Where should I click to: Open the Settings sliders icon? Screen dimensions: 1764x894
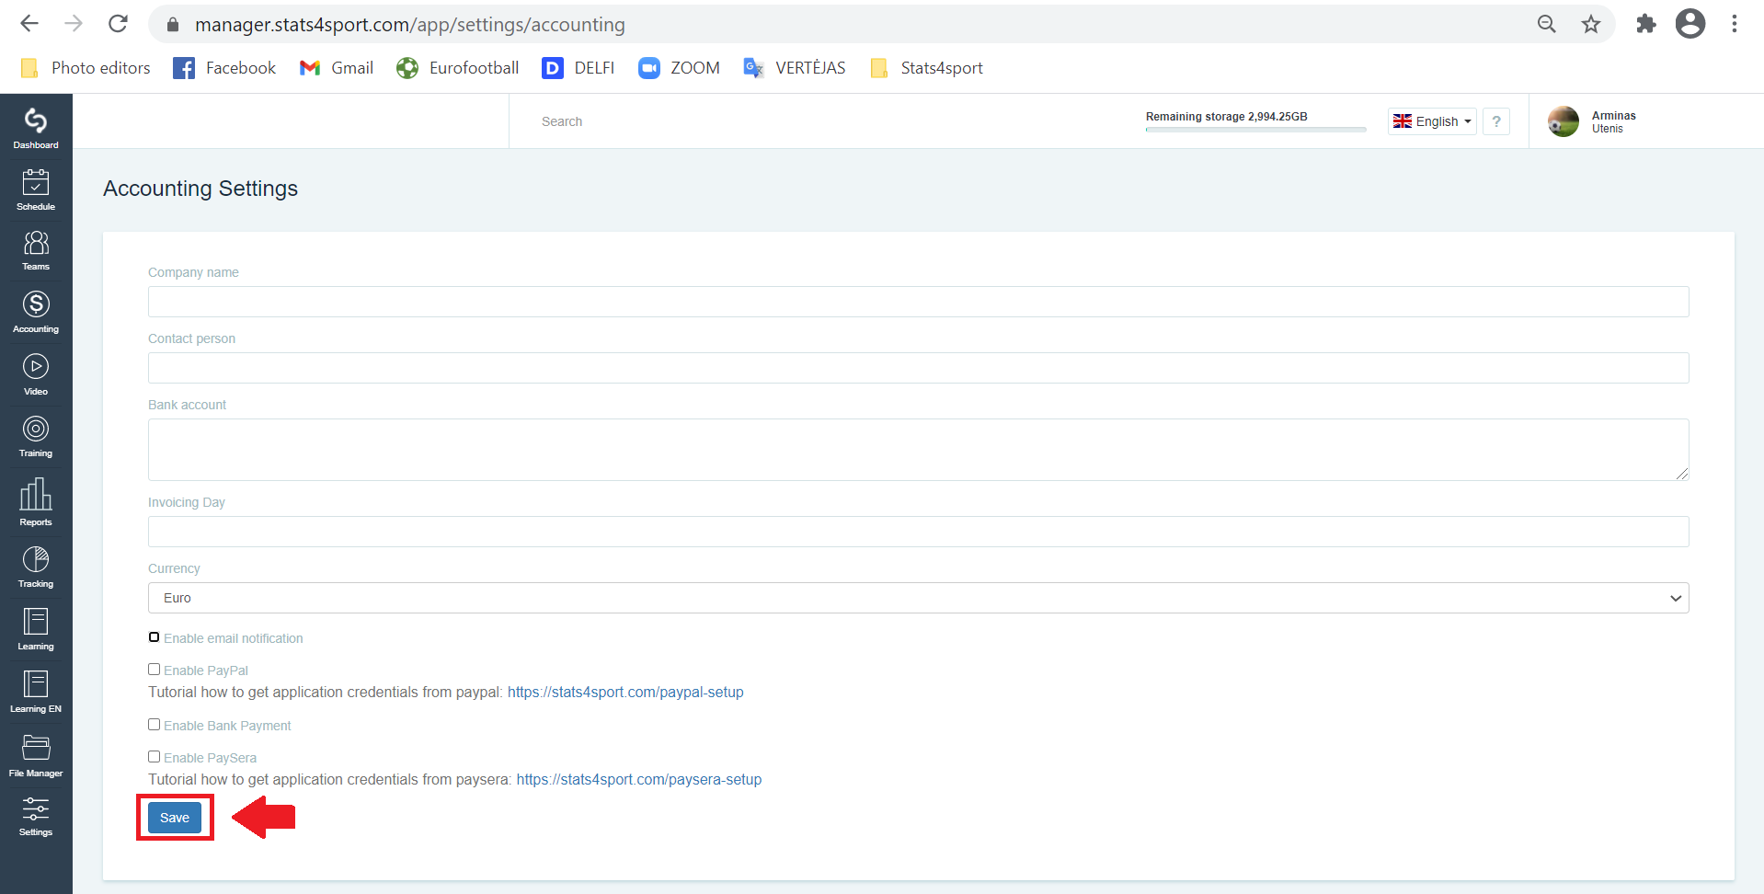[36, 816]
